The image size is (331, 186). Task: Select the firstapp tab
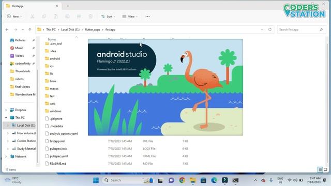(x=33, y=6)
